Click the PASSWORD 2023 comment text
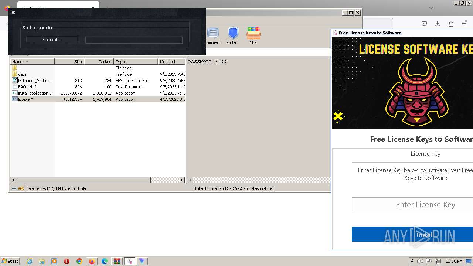The height and width of the screenshot is (266, 473). coord(207,62)
